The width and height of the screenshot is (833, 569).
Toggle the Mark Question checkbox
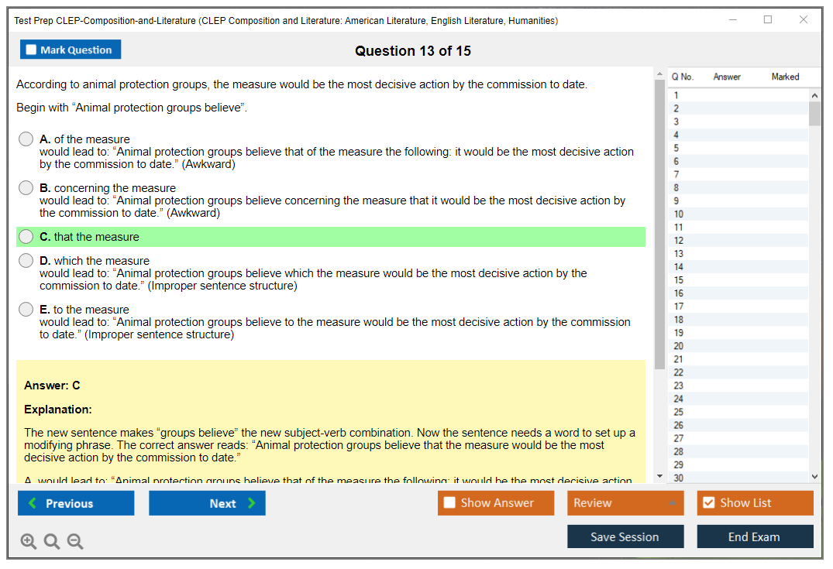point(32,50)
